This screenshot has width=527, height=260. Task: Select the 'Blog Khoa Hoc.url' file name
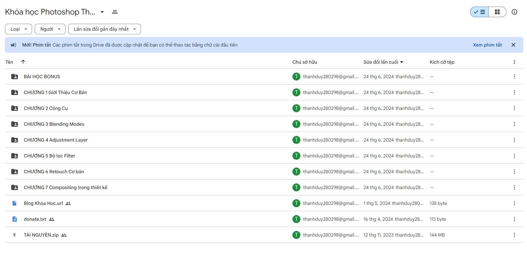(x=43, y=203)
